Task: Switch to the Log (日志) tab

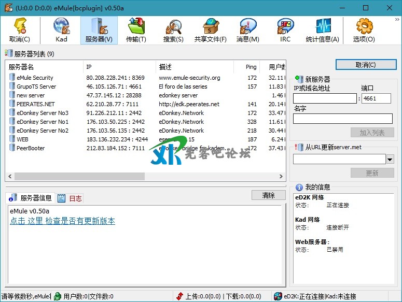Action: (70, 198)
